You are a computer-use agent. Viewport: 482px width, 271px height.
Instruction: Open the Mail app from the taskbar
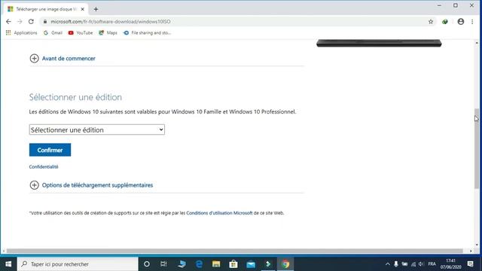(251, 264)
